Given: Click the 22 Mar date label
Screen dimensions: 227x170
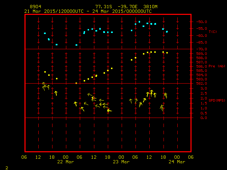Looking at the screenshot, I should tap(66, 162).
